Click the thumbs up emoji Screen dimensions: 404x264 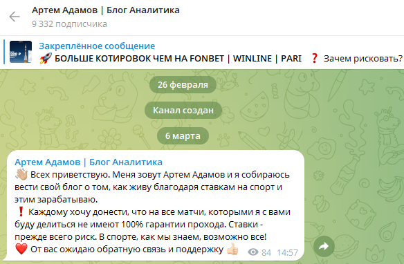(x=232, y=249)
